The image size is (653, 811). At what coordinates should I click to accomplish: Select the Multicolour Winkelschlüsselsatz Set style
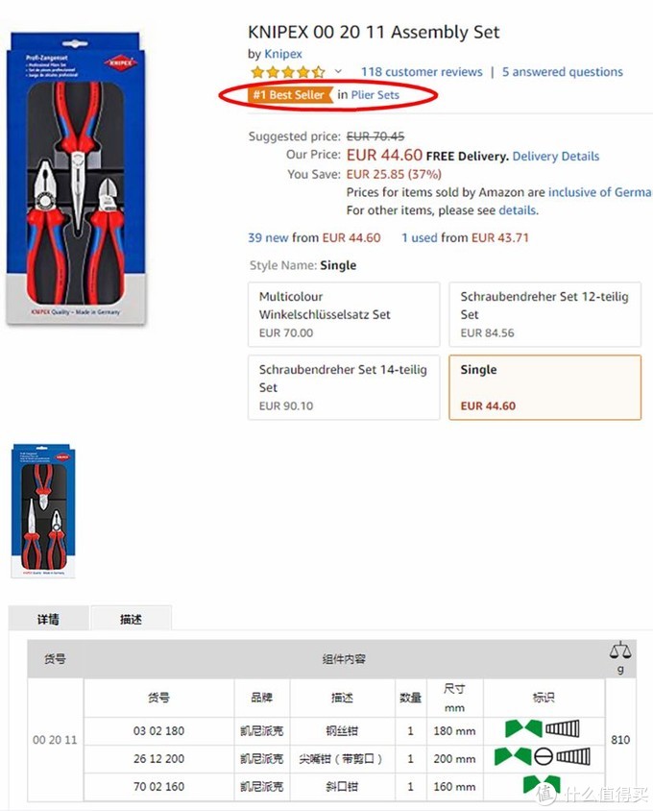344,314
